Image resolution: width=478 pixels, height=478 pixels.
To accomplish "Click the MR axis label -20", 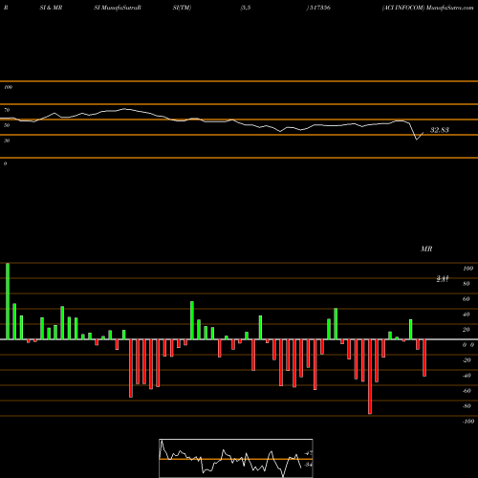I will click(x=467, y=360).
